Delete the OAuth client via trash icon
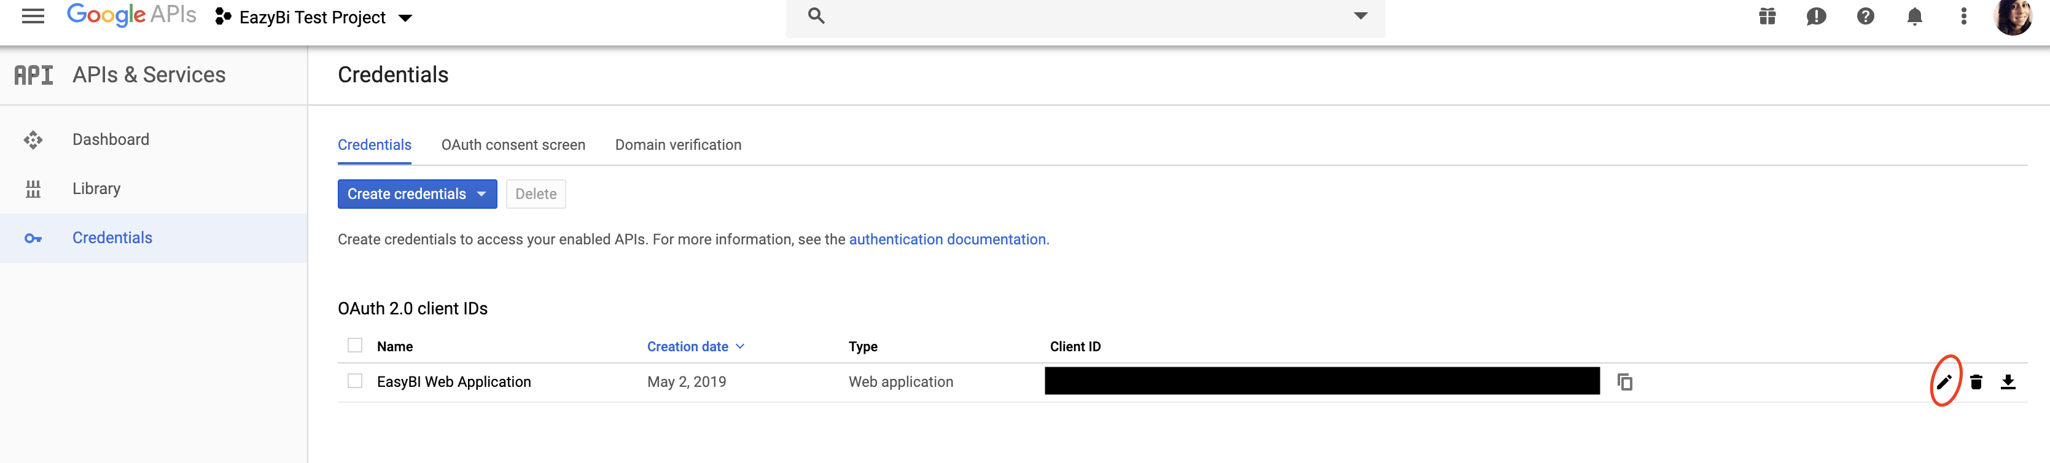Screen dimensions: 2050x463 tap(1976, 382)
